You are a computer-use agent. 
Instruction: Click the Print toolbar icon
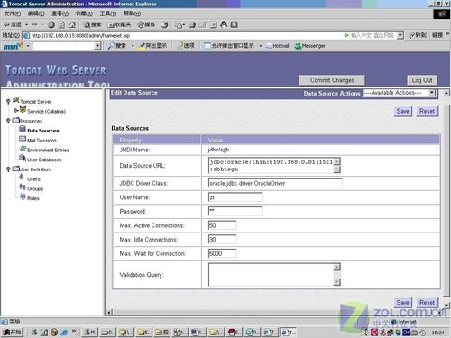pyautogui.click(x=192, y=24)
